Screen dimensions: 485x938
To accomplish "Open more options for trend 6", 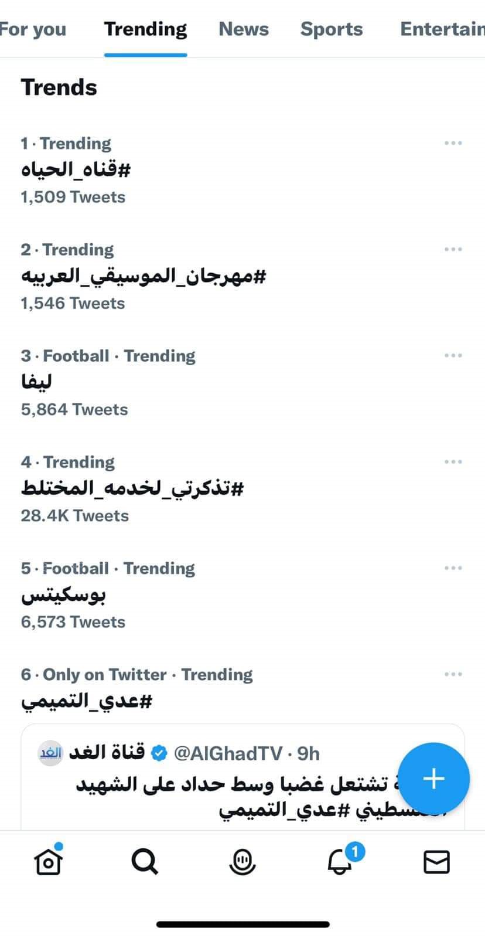I will point(453,674).
